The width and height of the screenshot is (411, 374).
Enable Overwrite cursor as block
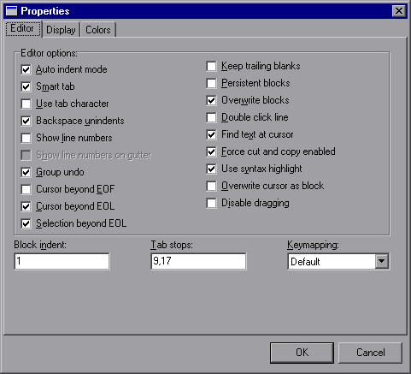click(211, 186)
